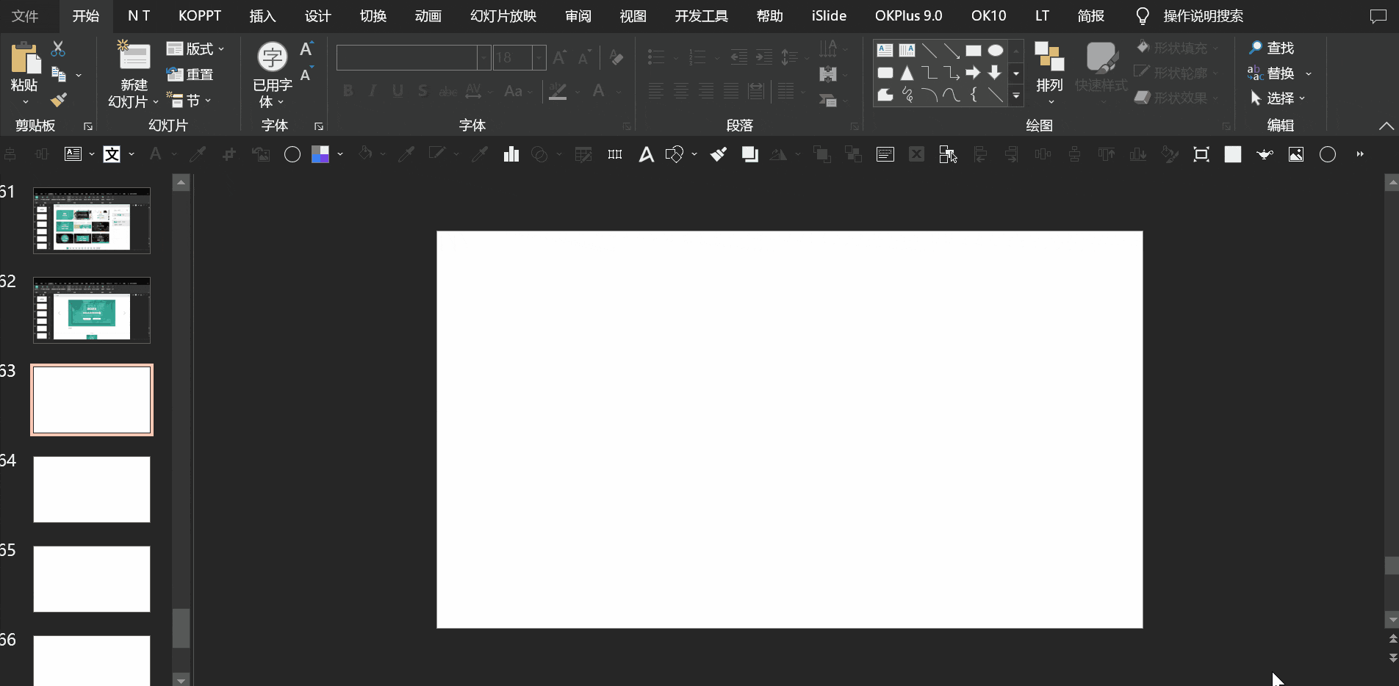The image size is (1399, 686).
Task: Select slide 61 thumbnail
Action: point(92,221)
